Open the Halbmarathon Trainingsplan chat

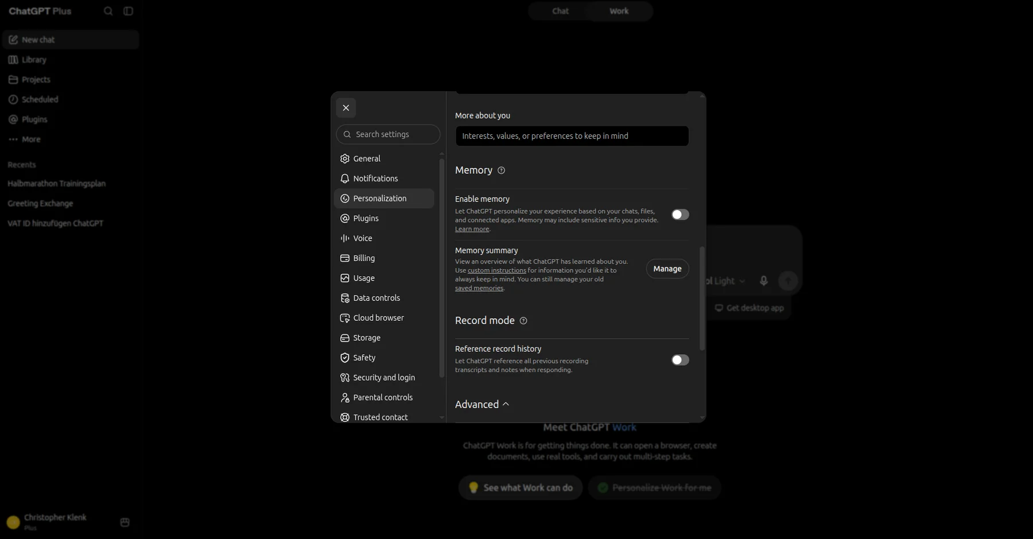[x=71, y=184]
